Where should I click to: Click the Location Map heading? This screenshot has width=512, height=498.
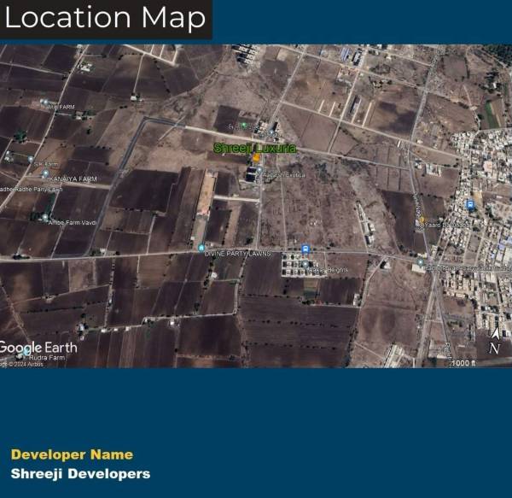105,18
